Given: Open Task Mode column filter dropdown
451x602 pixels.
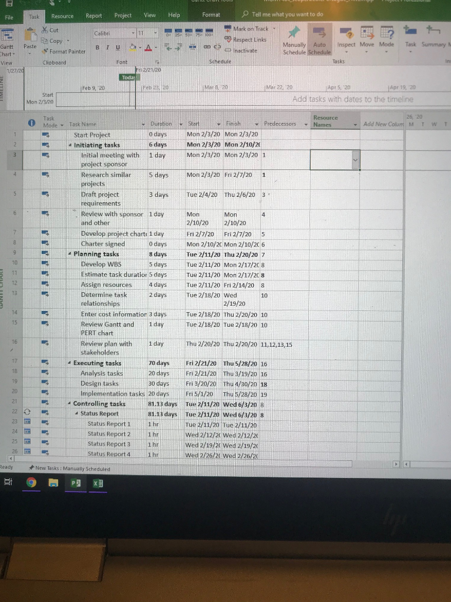Looking at the screenshot, I should [62, 126].
